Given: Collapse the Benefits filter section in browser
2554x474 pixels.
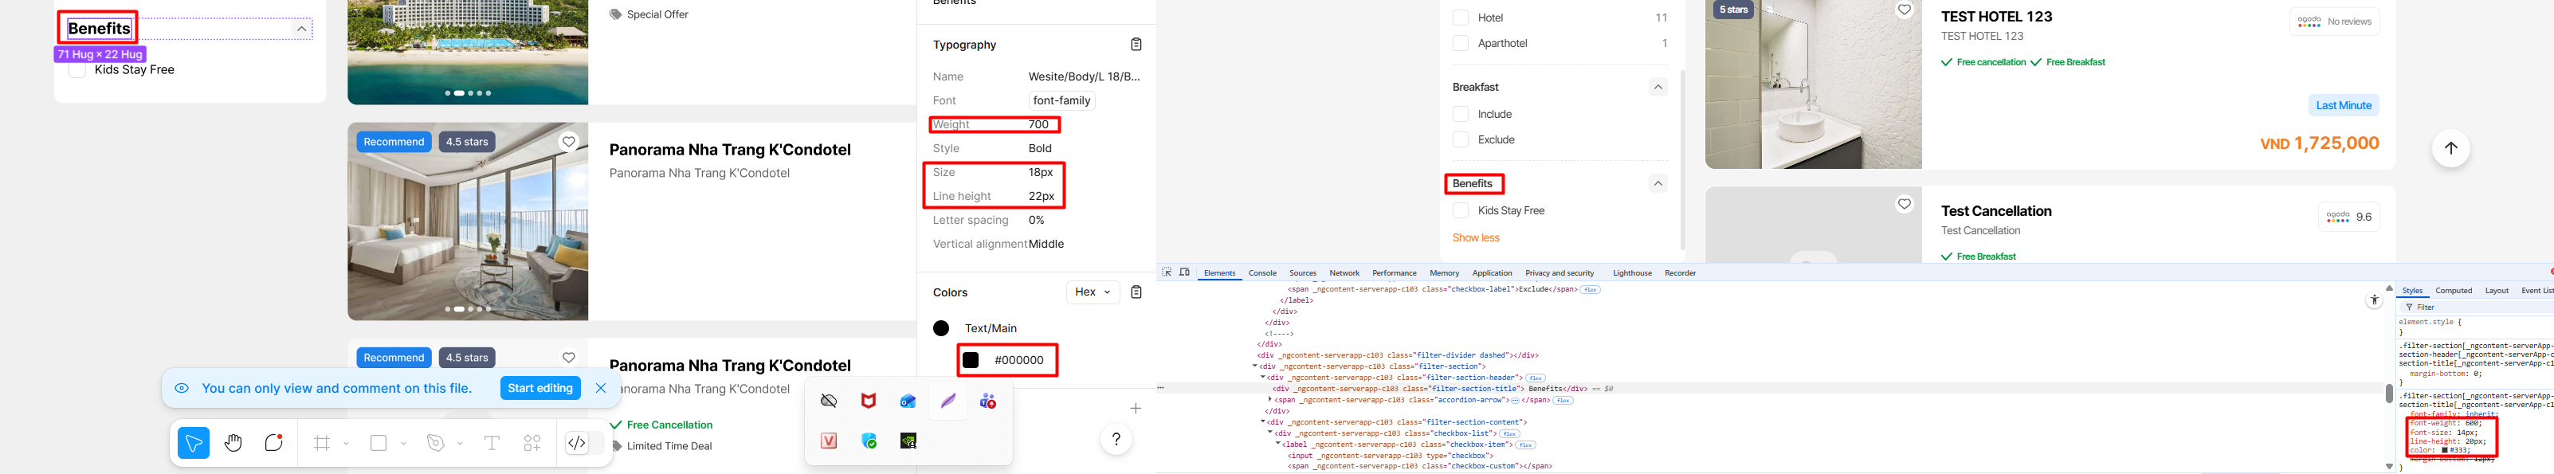Looking at the screenshot, I should [1658, 183].
